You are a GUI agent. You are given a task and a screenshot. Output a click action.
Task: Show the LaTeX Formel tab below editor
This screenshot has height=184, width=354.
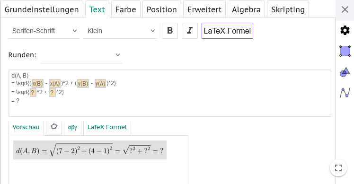tap(107, 127)
